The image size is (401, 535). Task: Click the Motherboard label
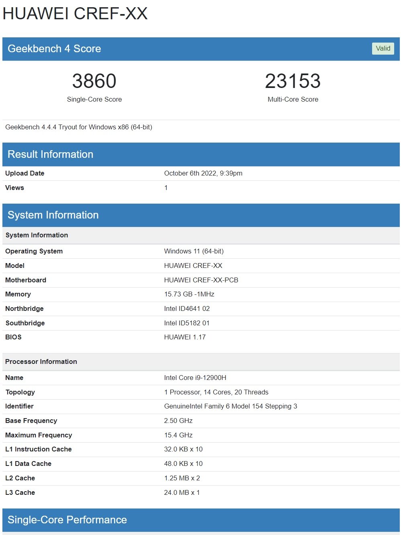click(x=26, y=280)
